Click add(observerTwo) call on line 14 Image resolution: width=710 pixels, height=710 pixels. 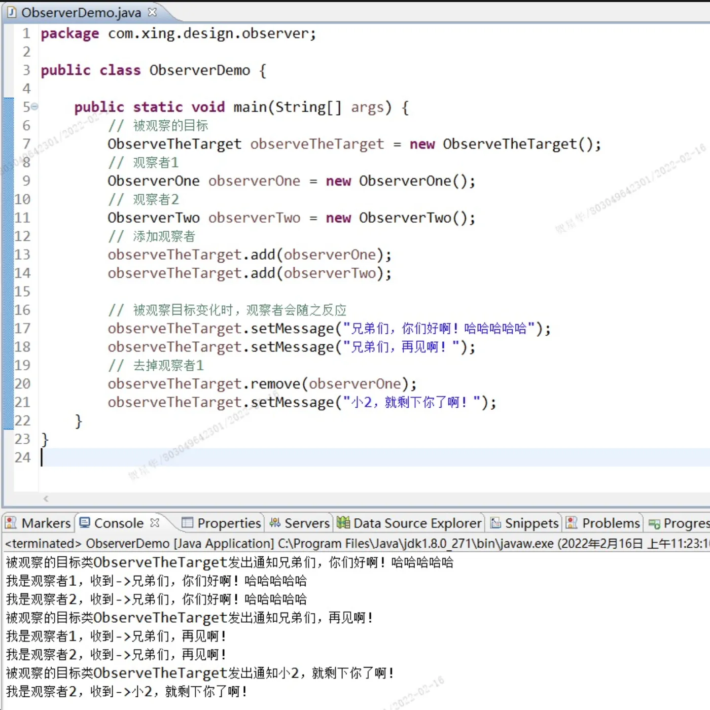tap(321, 273)
